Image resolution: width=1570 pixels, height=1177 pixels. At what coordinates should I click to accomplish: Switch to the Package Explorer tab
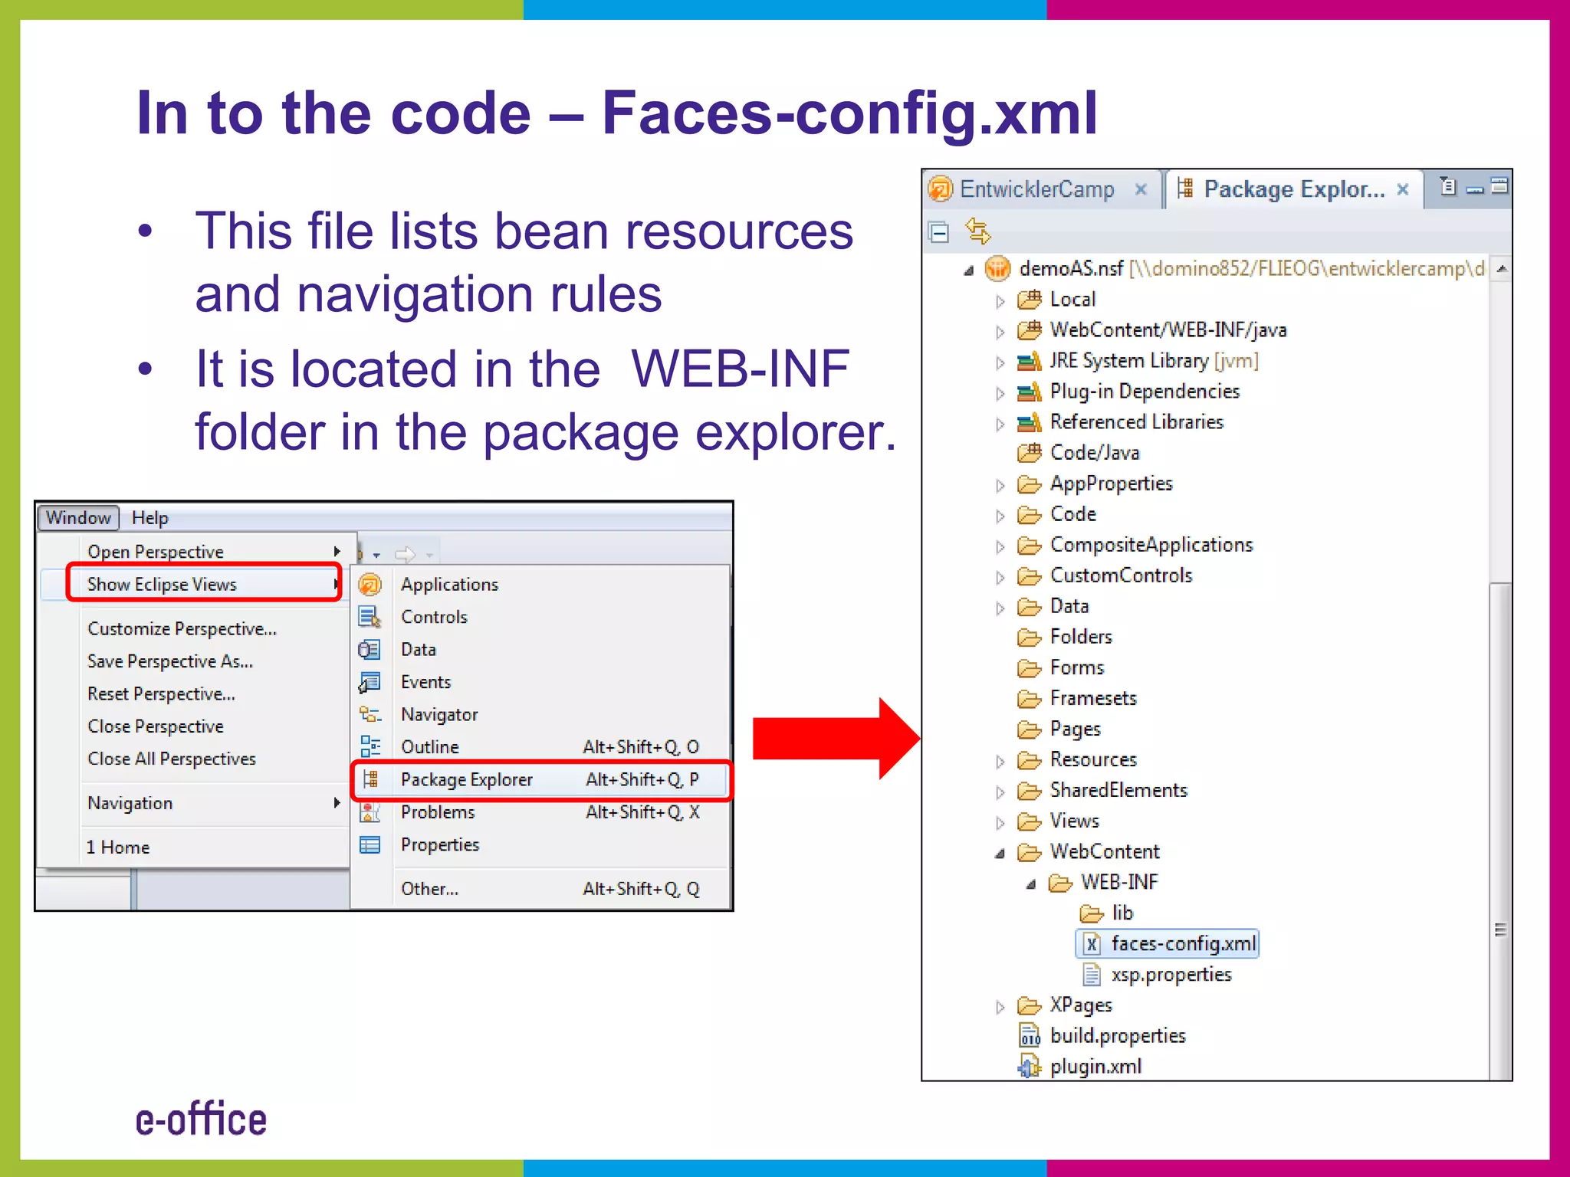(1294, 189)
